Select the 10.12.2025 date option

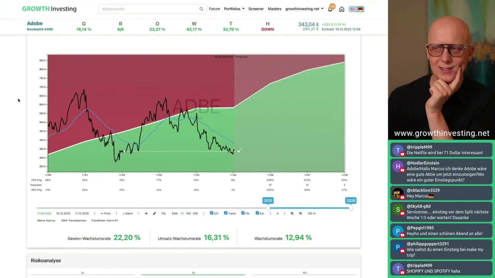pos(63,214)
